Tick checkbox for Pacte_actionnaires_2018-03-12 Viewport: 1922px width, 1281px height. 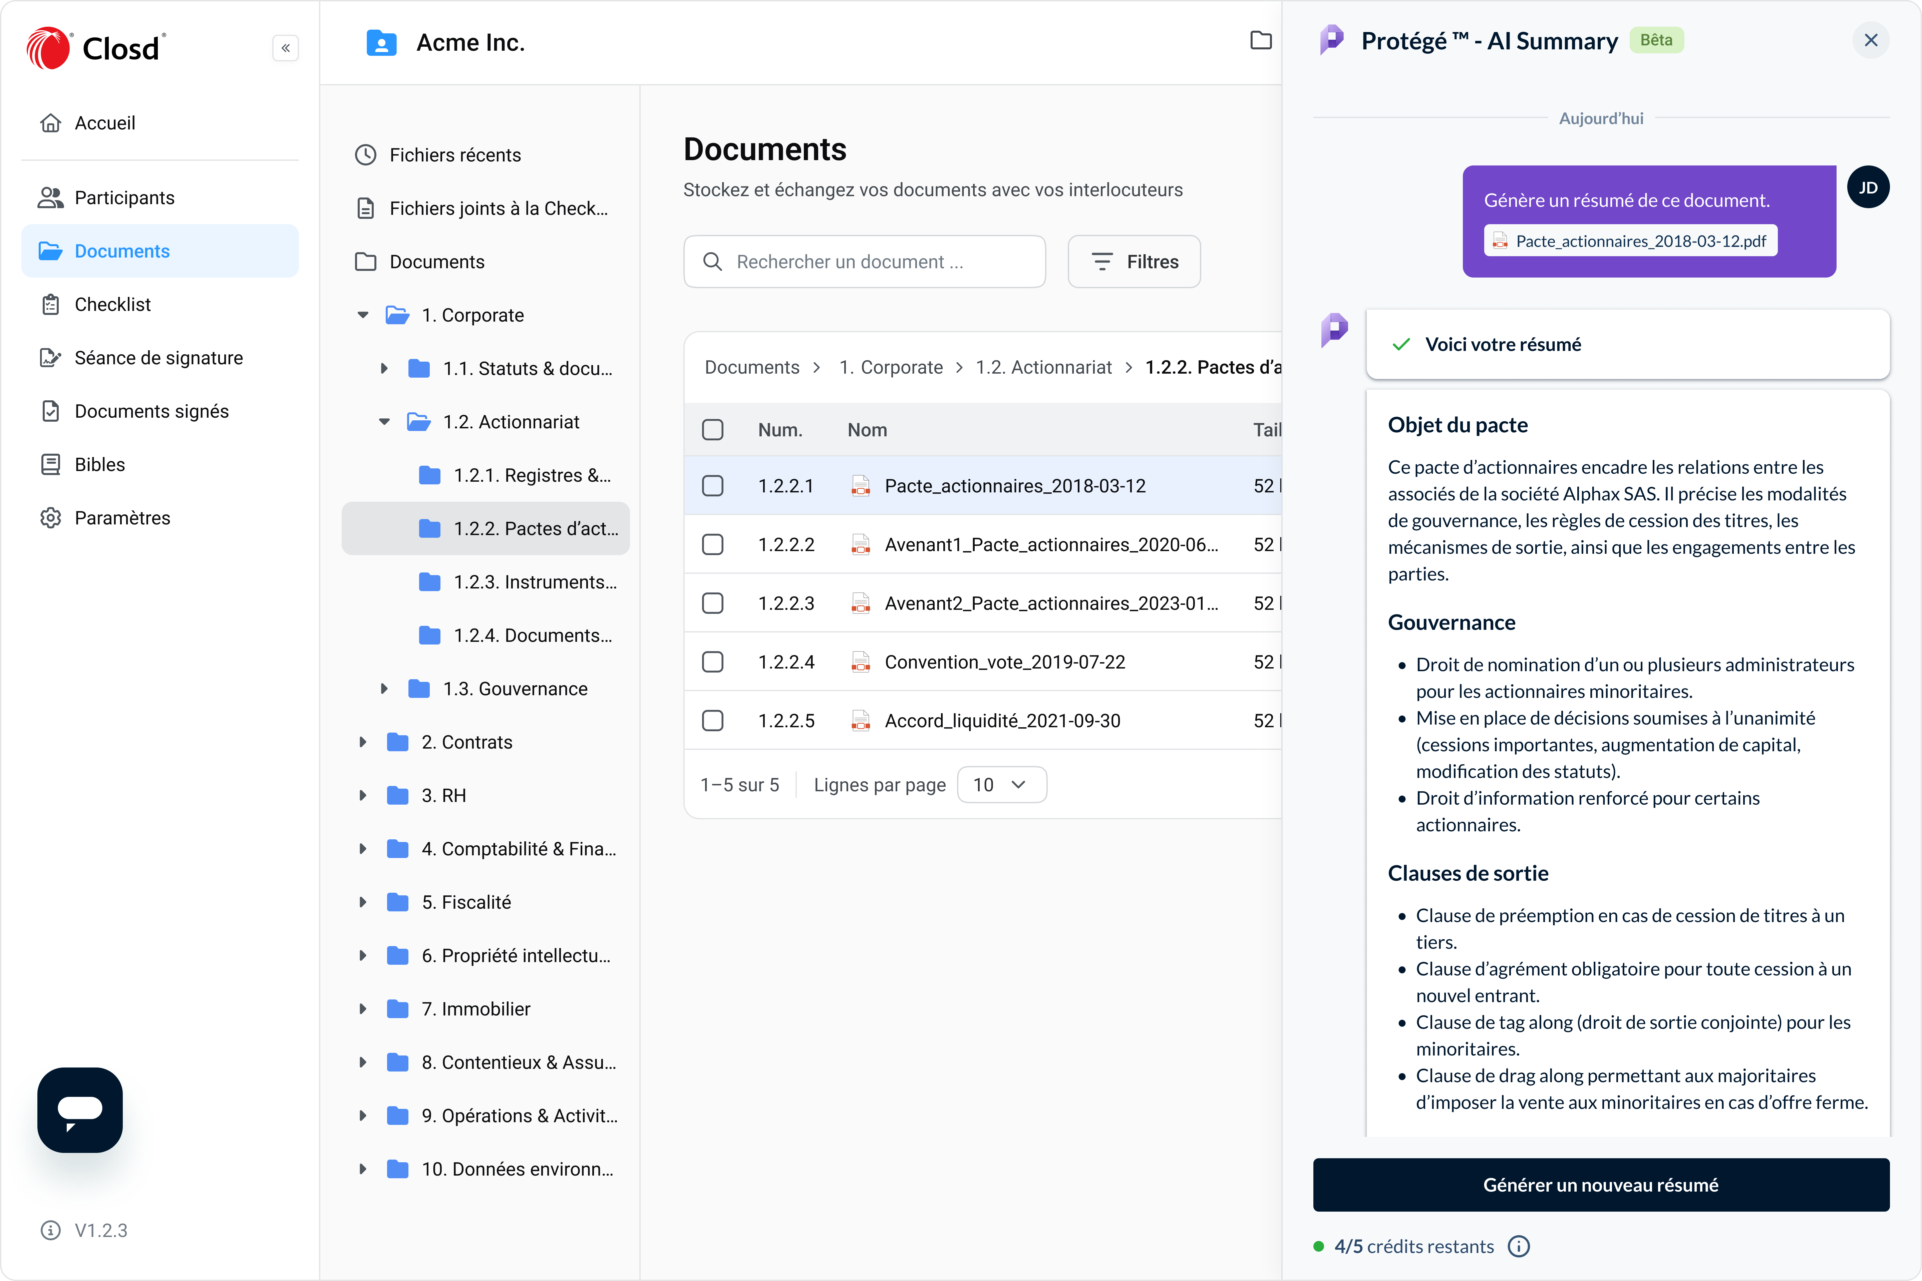713,486
